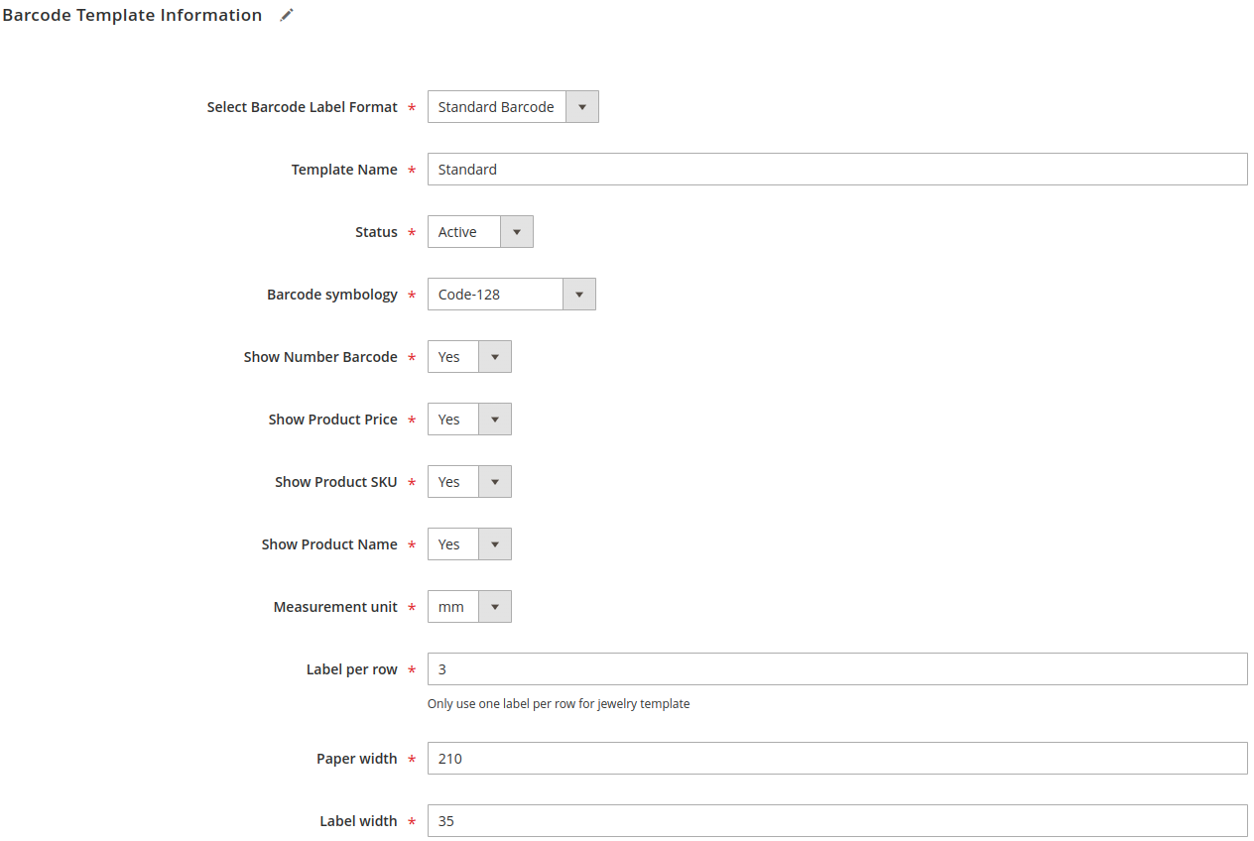The width and height of the screenshot is (1254, 841).
Task: Click the Label per row label text
Action: pyautogui.click(x=352, y=669)
